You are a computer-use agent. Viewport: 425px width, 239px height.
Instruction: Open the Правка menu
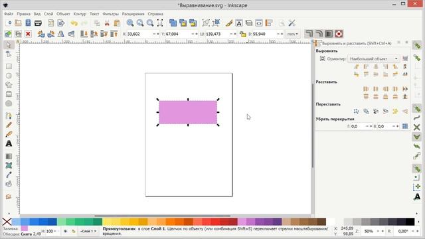23,14
